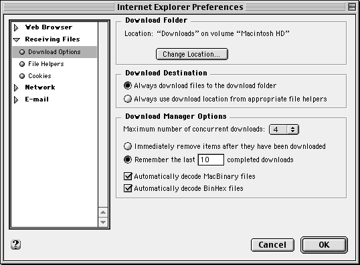Screen dimensions: 360x265
Task: Click the Cookies bullet icon
Action: click(x=22, y=76)
